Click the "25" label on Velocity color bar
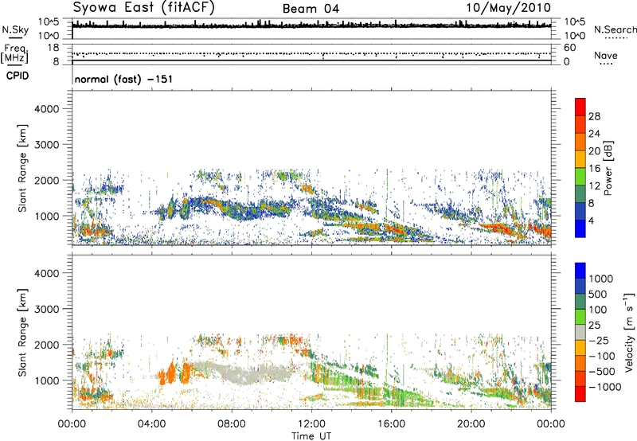This screenshot has width=637, height=441. click(x=594, y=326)
